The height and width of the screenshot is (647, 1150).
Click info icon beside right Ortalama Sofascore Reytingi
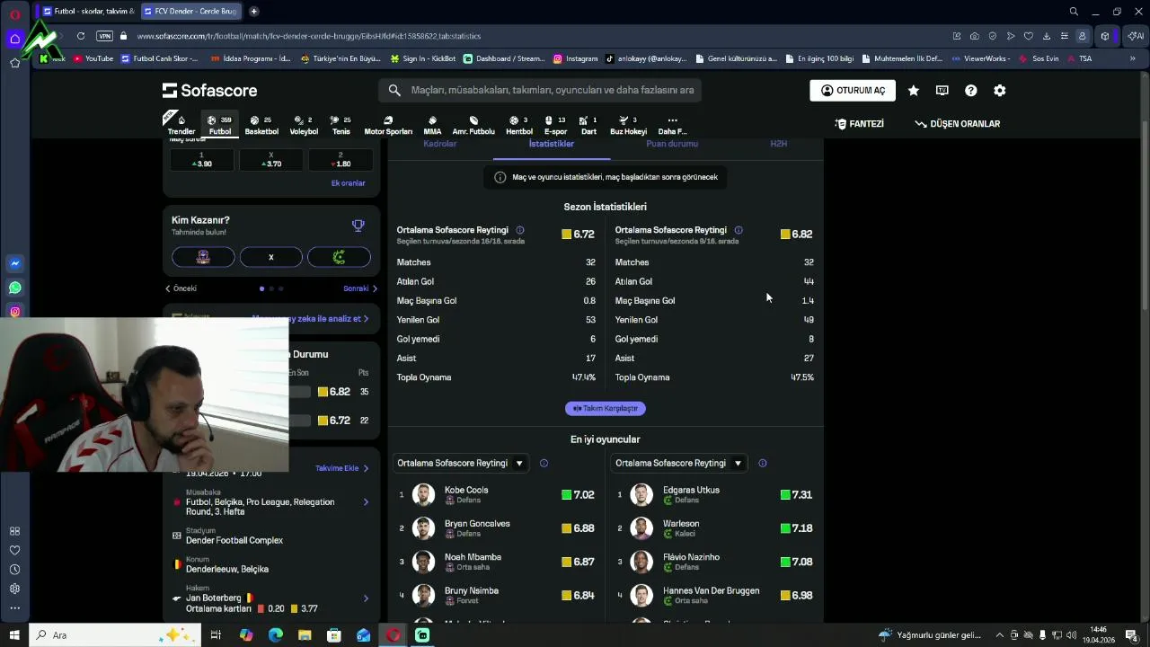[x=739, y=230]
